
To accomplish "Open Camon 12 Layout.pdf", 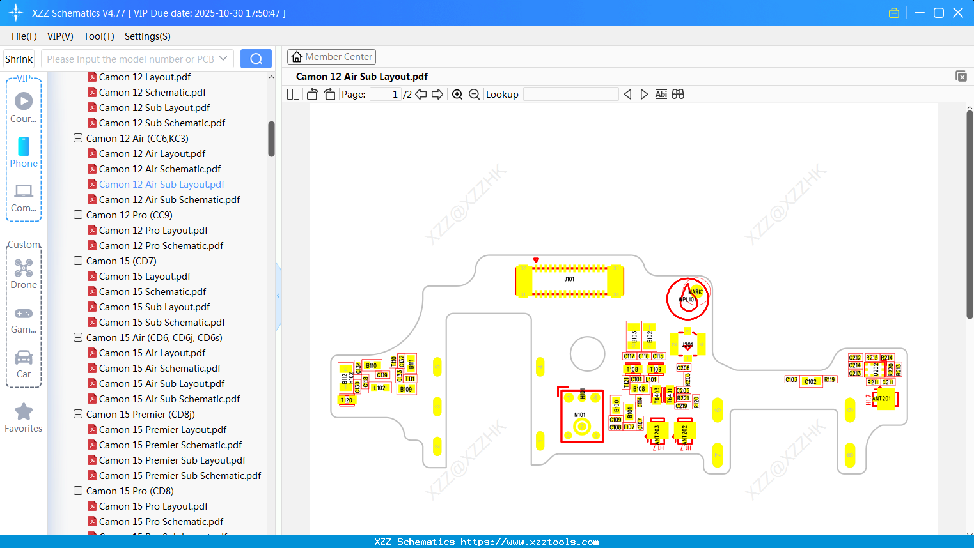I will coord(145,77).
